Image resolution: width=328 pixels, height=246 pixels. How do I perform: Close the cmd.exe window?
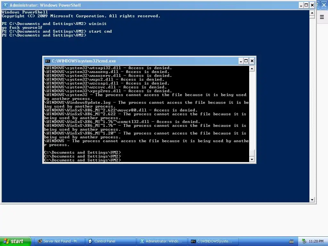[252, 61]
